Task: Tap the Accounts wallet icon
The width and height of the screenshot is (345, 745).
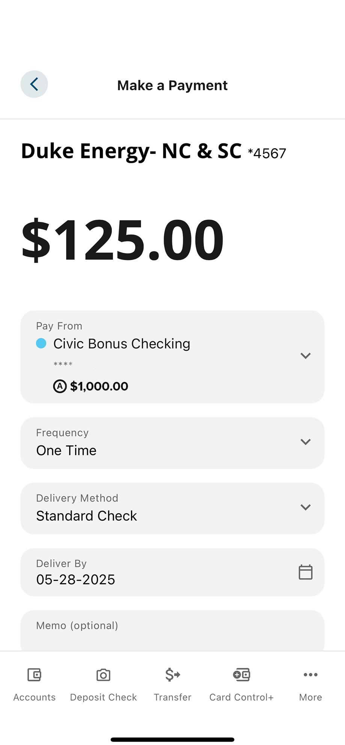Action: coord(34,675)
